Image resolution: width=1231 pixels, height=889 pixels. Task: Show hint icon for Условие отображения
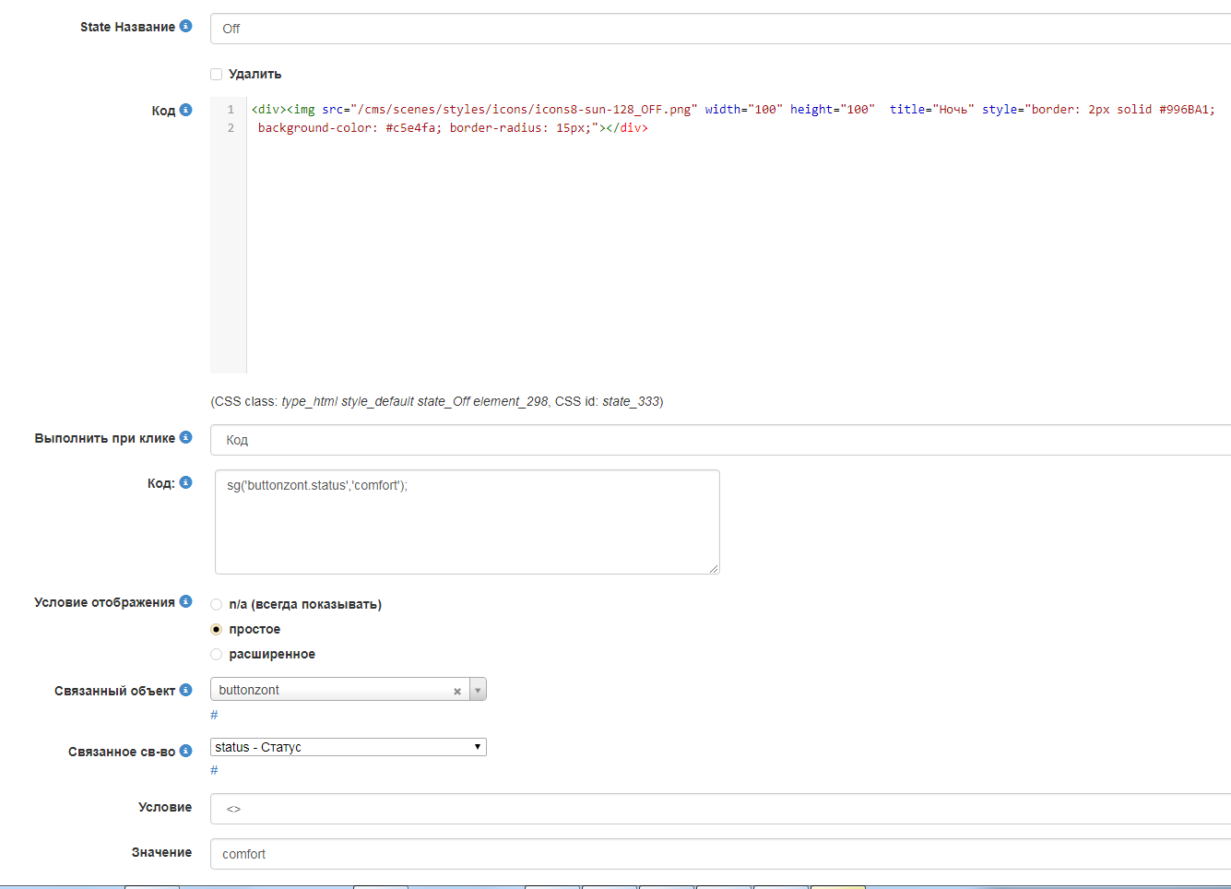click(185, 601)
